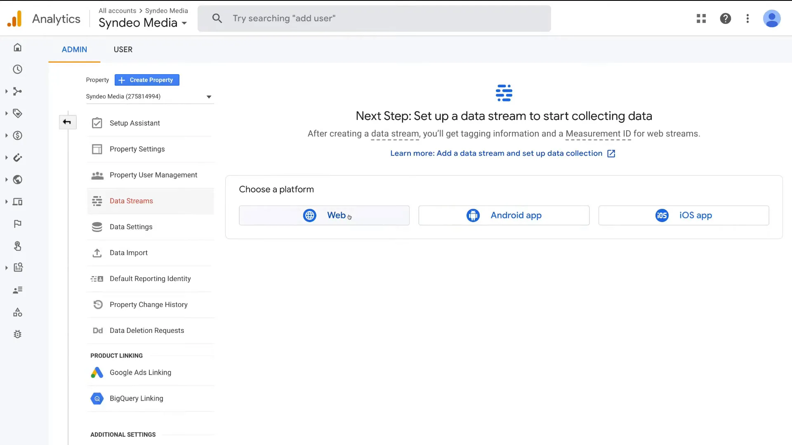The image size is (792, 445).
Task: Open Learn more: Add a data stream link
Action: [503, 153]
